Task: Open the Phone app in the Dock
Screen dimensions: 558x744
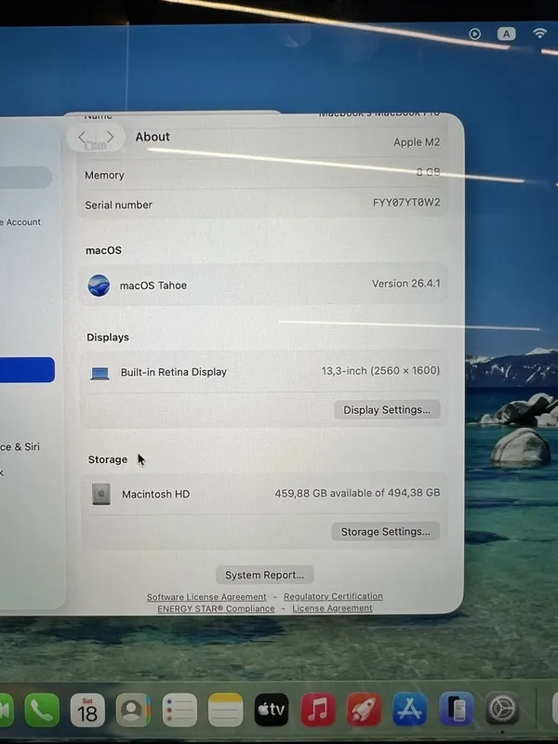Action: (42, 711)
